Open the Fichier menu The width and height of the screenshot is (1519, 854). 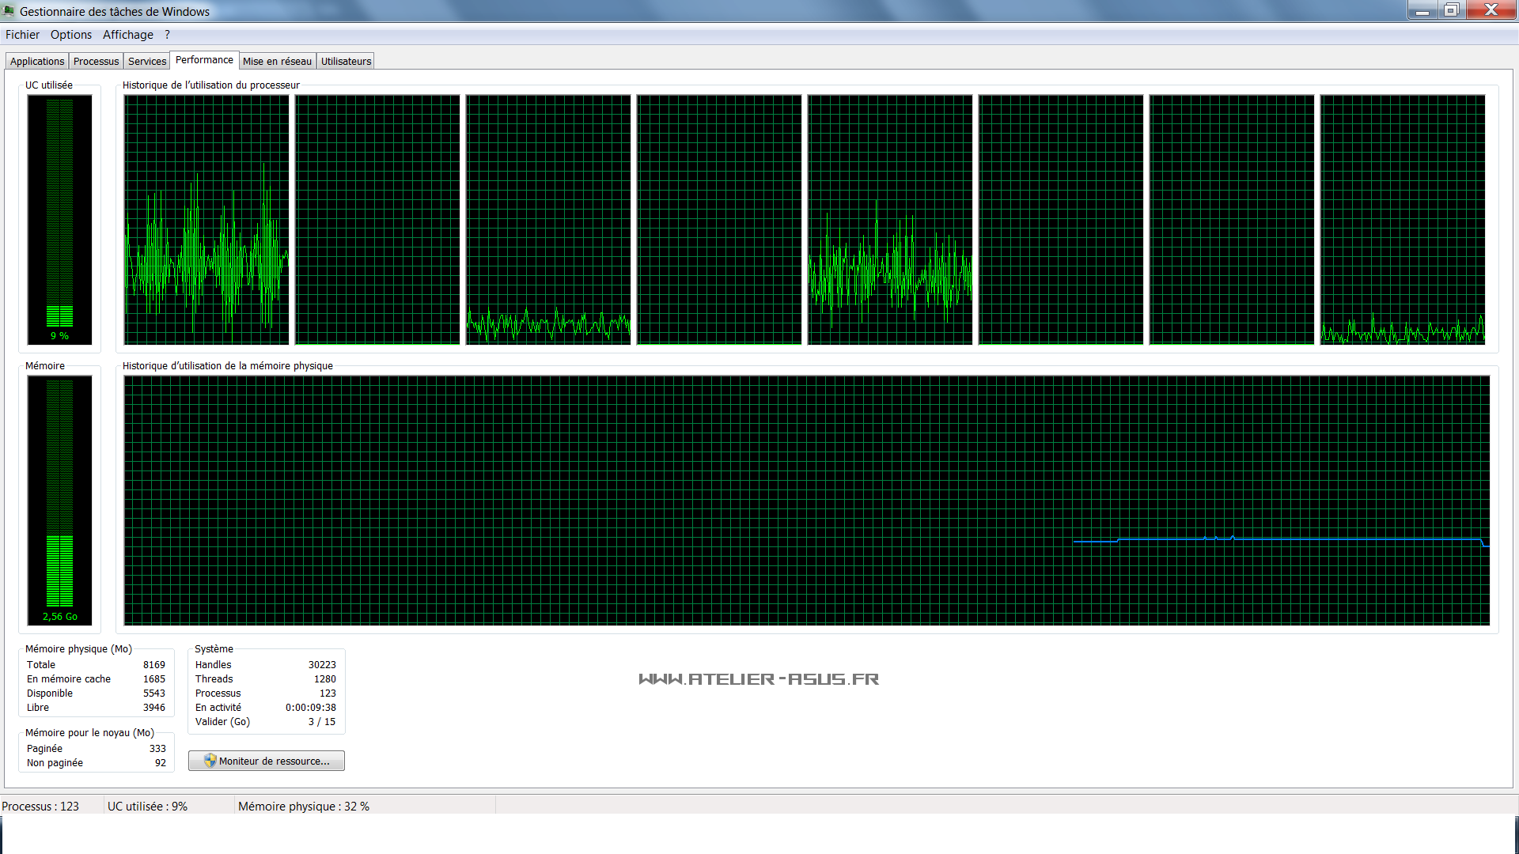tap(22, 35)
